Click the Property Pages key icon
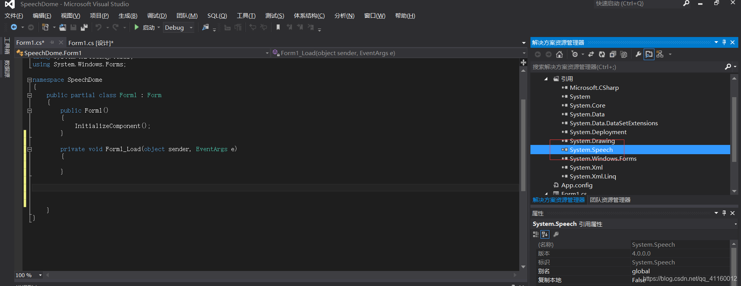Screen dimensions: 741x286 point(556,234)
